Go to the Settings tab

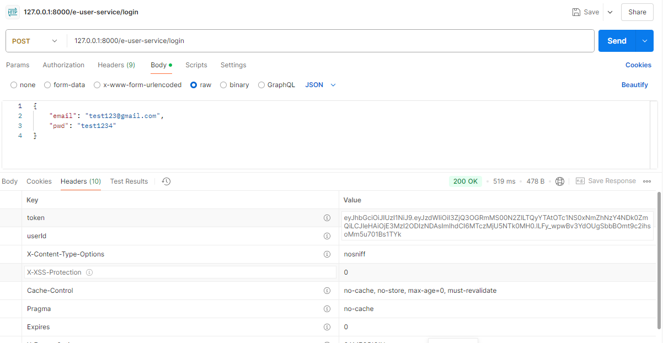[x=233, y=65]
